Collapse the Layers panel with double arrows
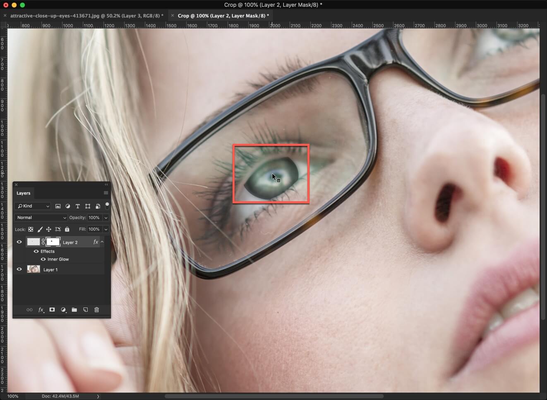 coord(106,185)
